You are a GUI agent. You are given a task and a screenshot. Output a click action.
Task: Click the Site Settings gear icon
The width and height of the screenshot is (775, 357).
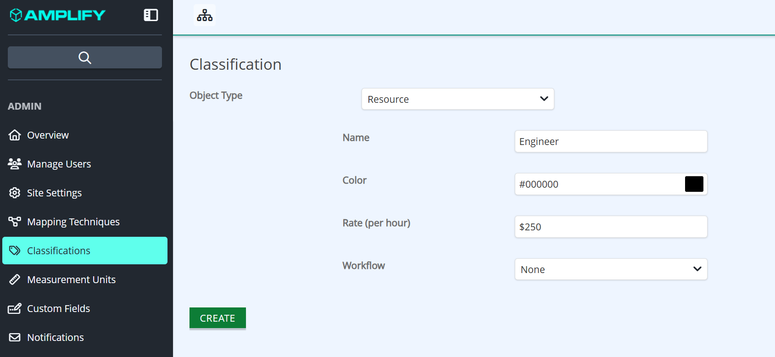point(15,193)
